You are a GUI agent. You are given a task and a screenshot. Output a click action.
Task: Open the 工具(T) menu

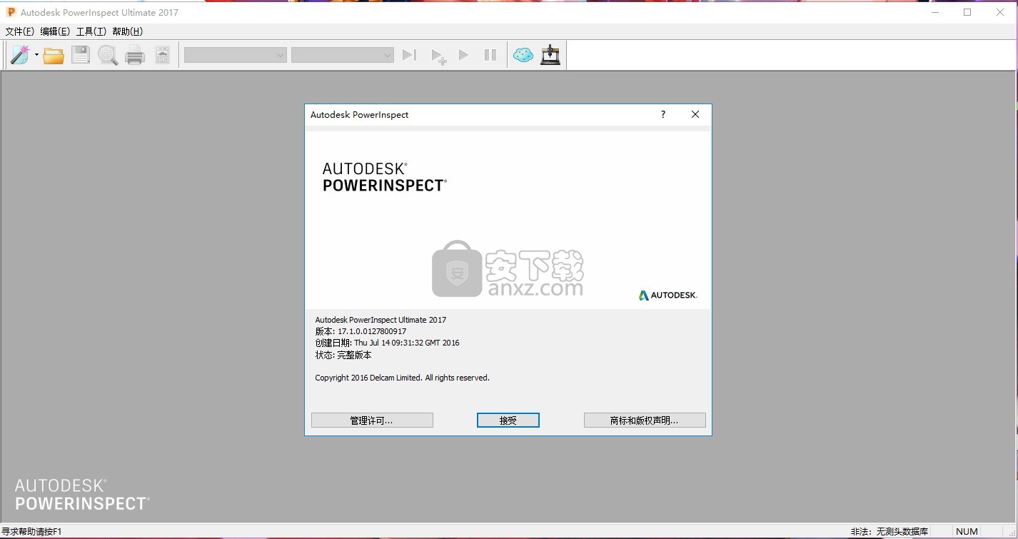coord(91,31)
